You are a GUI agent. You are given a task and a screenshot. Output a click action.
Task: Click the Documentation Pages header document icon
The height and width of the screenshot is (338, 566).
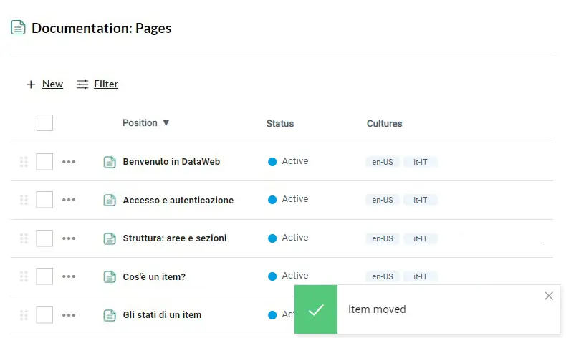pyautogui.click(x=18, y=27)
